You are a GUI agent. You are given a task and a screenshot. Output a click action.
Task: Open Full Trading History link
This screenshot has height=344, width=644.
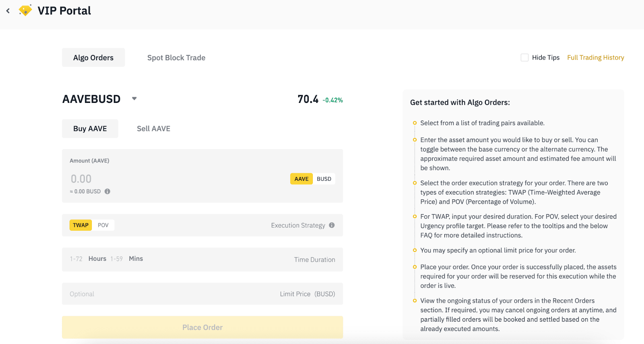tap(595, 57)
